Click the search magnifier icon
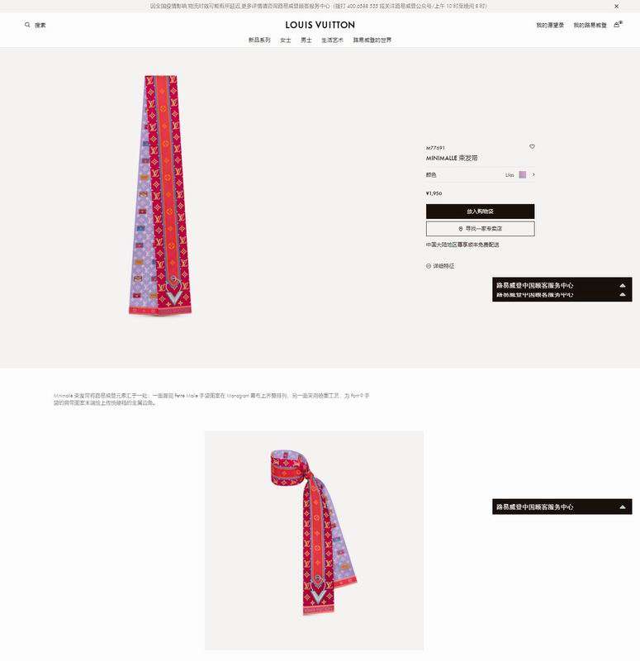This screenshot has width=640, height=661. coord(27,25)
